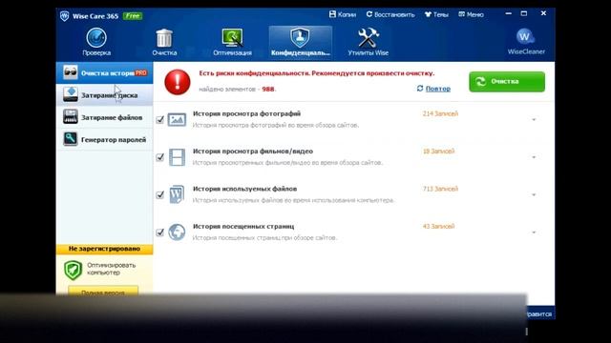Click the refresh icon beside Повтор
The width and height of the screenshot is (611, 343).
pos(420,89)
